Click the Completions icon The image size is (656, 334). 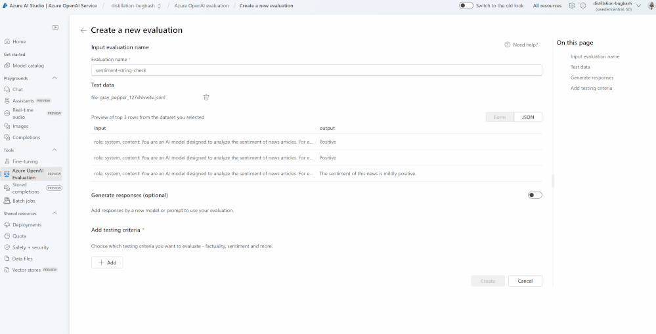click(7, 138)
